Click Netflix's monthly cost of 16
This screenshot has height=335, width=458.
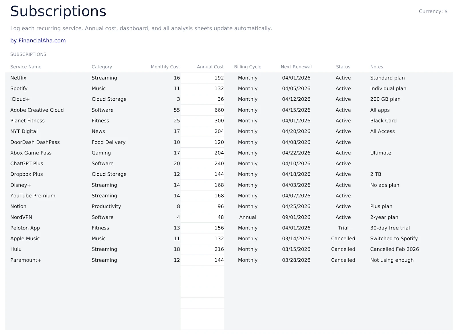click(x=177, y=78)
